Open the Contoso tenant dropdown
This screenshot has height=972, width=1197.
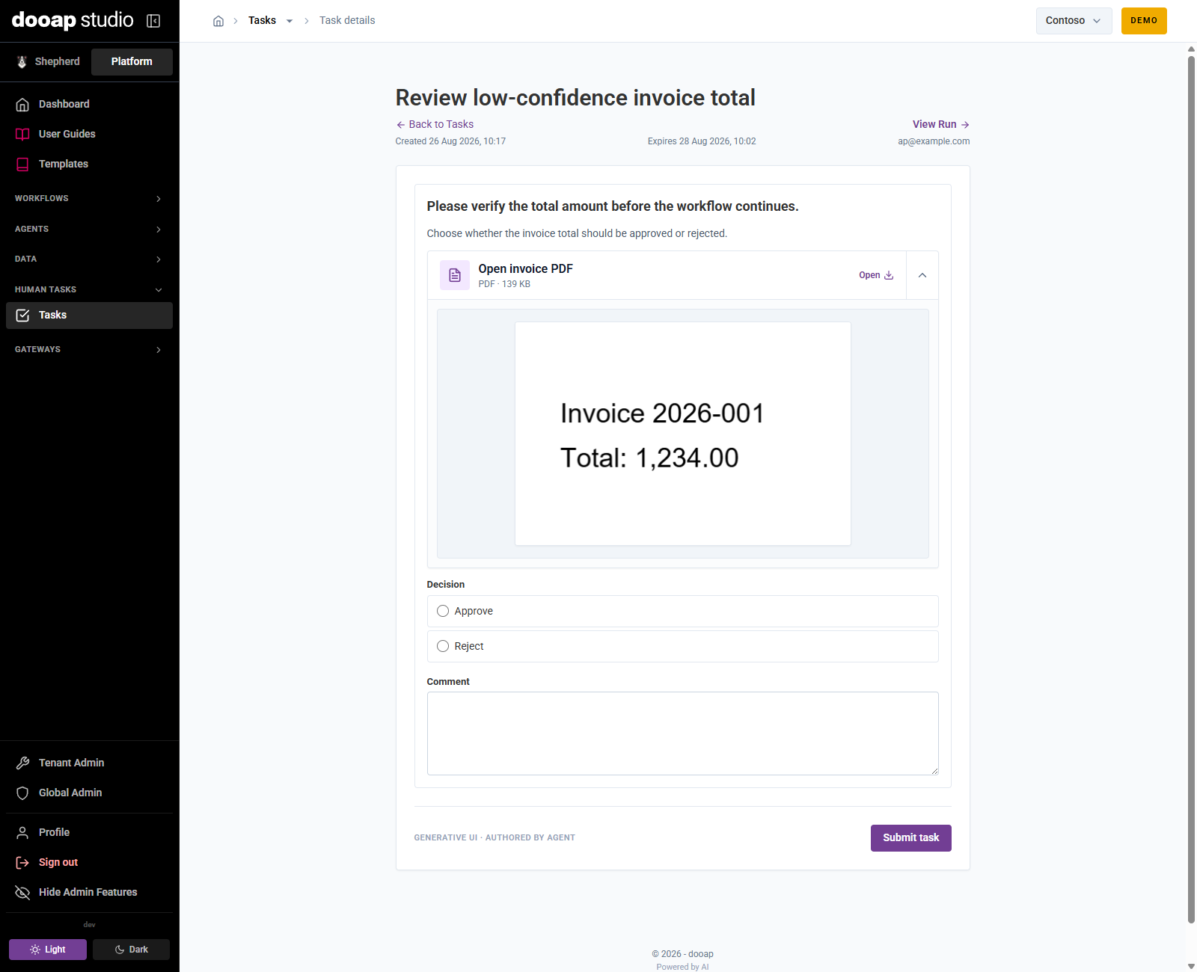click(x=1074, y=21)
